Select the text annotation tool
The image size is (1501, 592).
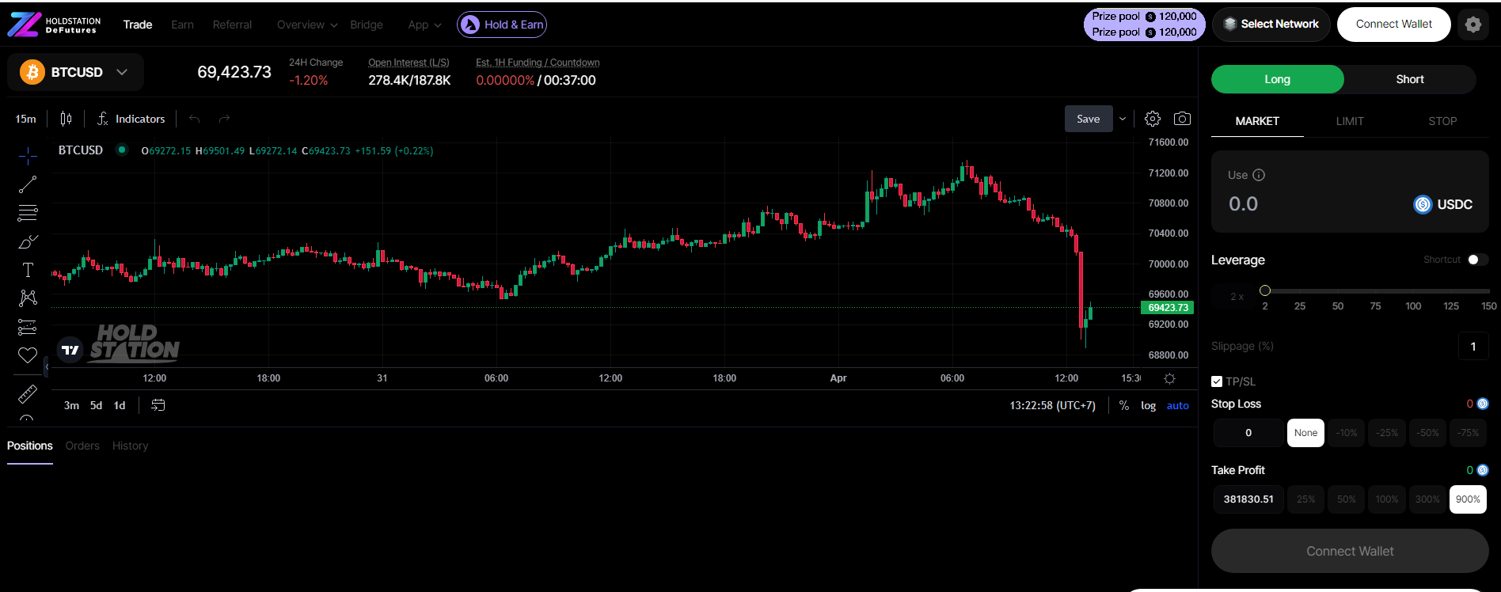(x=28, y=270)
